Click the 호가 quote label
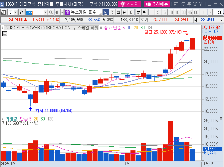This screenshot has height=167, width=224. click(144, 20)
